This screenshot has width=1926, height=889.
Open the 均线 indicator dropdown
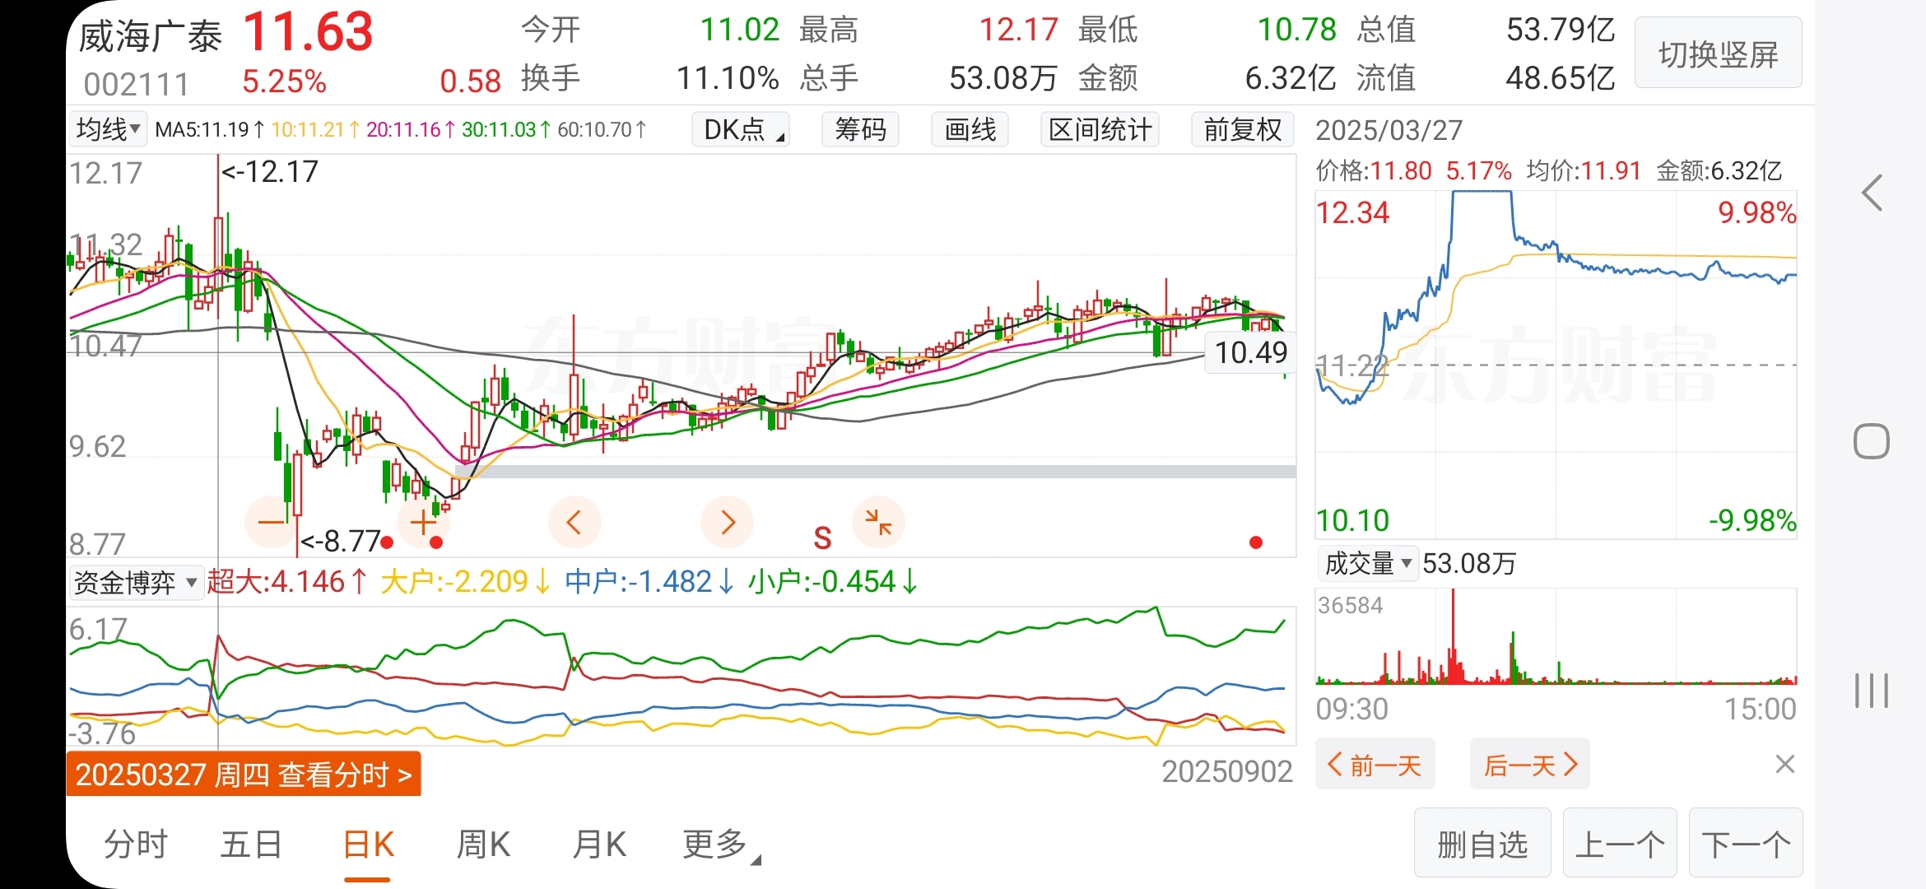coord(108,130)
